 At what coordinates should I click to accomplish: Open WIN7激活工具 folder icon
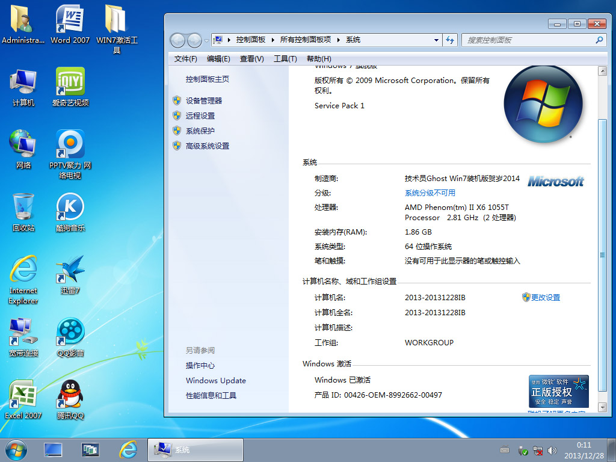tap(117, 29)
